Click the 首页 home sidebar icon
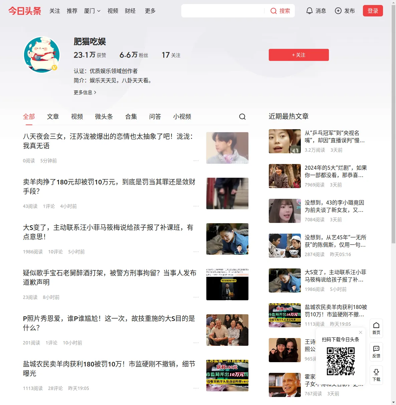This screenshot has height=405, width=396. click(376, 328)
